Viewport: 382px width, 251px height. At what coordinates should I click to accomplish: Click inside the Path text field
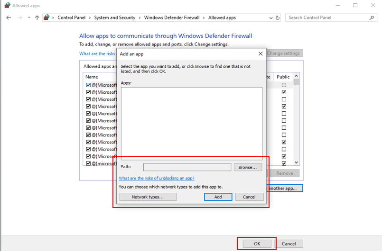(187, 167)
